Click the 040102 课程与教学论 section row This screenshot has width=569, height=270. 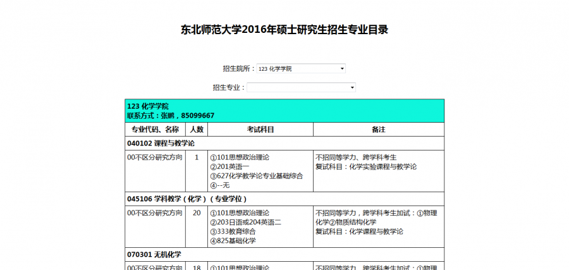[x=284, y=144]
